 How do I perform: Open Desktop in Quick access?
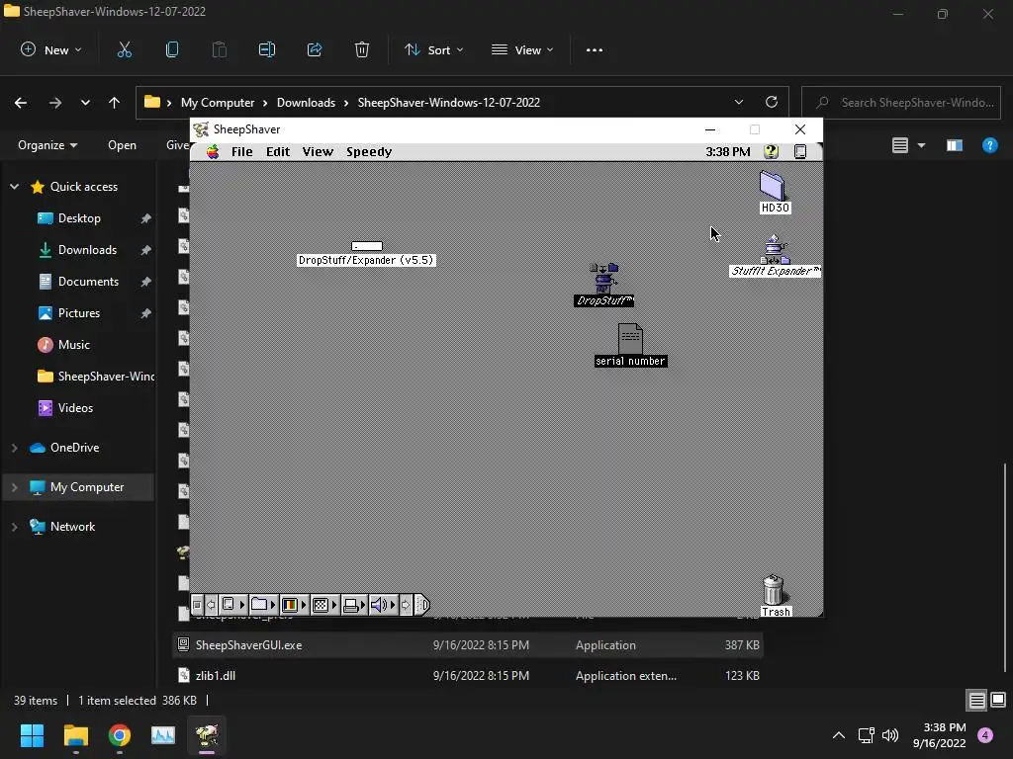(x=79, y=218)
